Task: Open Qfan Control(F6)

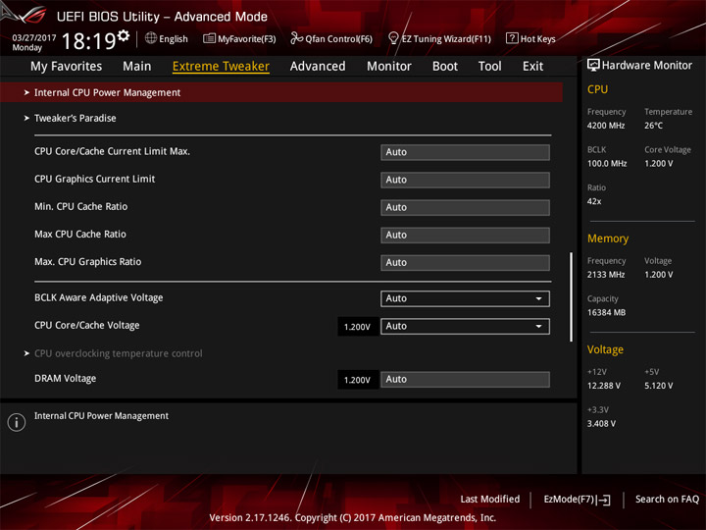Action: [331, 38]
